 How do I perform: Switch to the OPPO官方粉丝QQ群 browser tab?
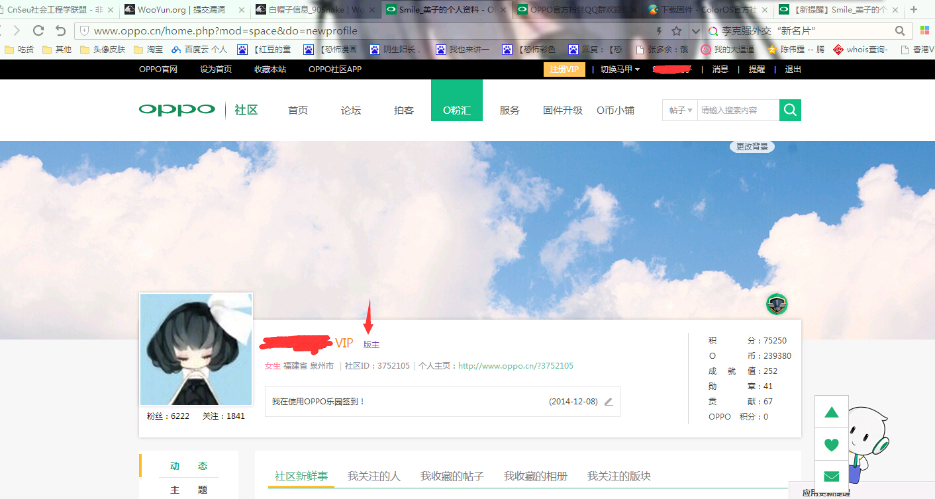(x=577, y=9)
